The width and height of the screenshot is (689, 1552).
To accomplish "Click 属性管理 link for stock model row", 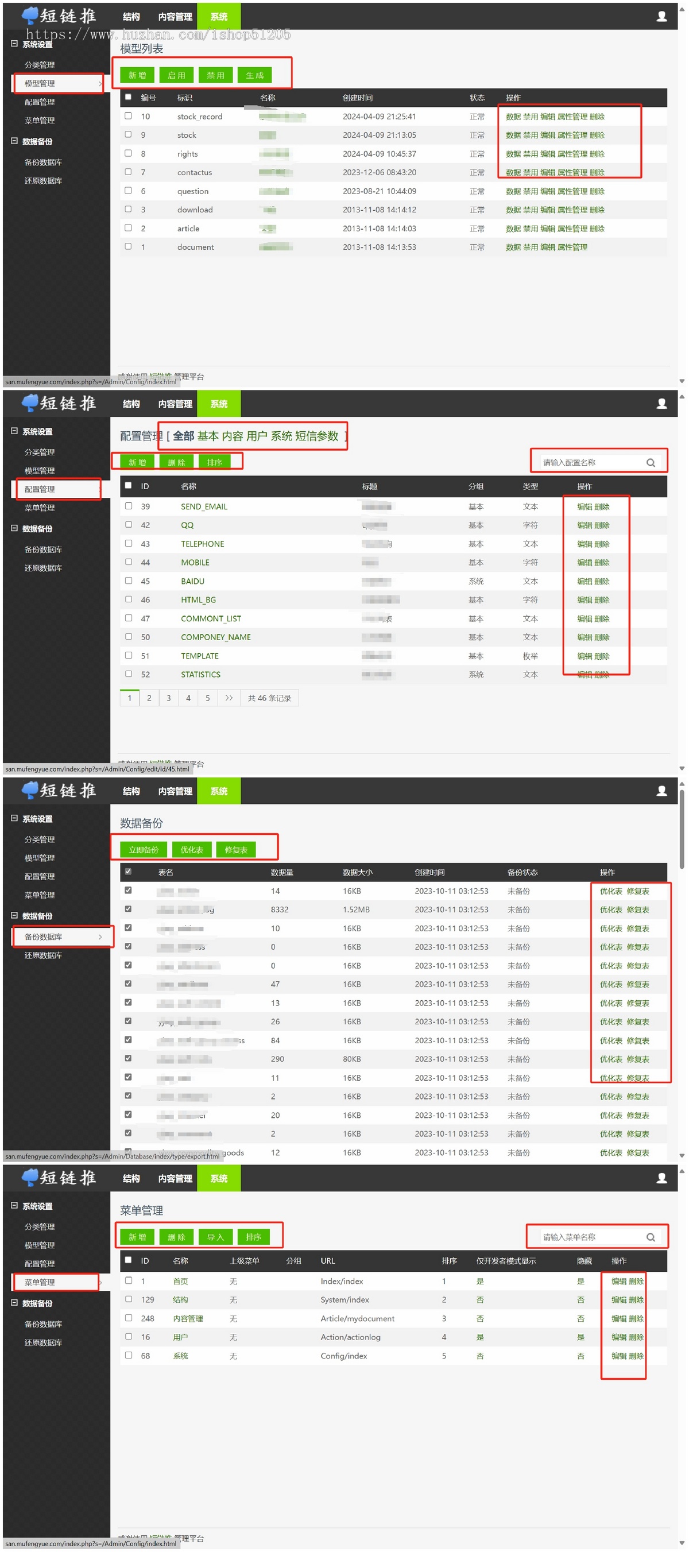I will point(572,135).
